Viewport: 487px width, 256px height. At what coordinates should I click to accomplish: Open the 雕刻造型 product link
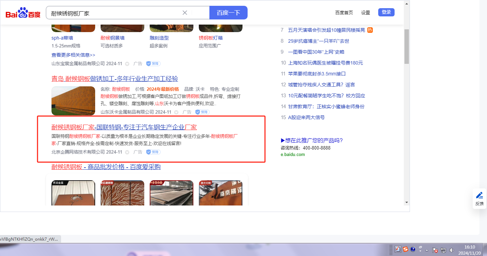point(159,38)
